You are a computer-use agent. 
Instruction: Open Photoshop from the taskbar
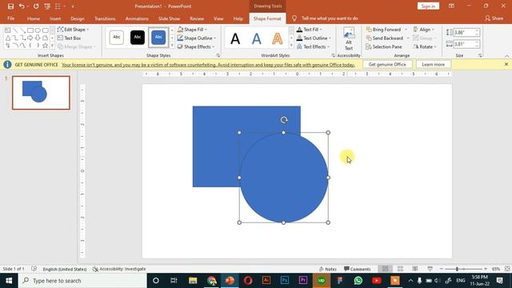click(x=285, y=281)
